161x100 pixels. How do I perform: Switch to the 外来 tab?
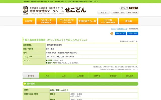pyautogui.click(x=48, y=76)
